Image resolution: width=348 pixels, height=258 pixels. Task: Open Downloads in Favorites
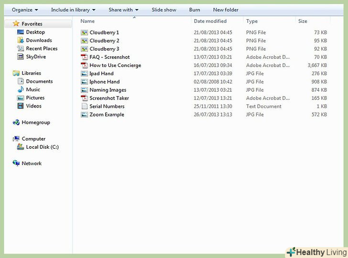coord(39,40)
